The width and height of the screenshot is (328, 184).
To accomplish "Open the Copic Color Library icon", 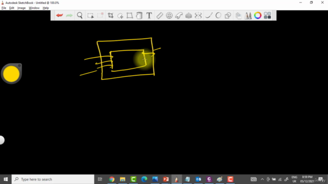I will click(268, 15).
